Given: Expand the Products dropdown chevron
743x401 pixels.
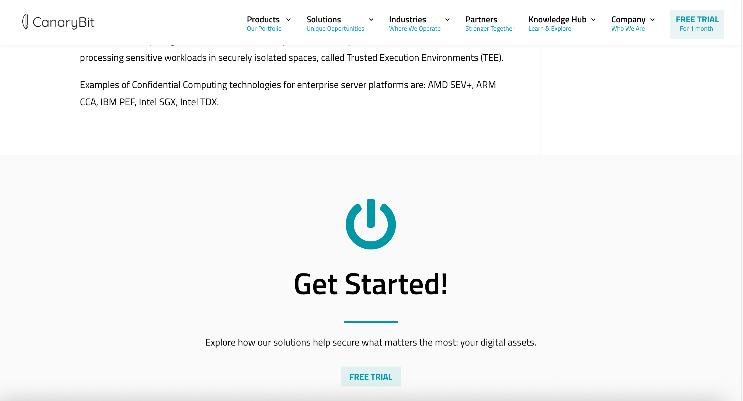Looking at the screenshot, I should pos(289,20).
